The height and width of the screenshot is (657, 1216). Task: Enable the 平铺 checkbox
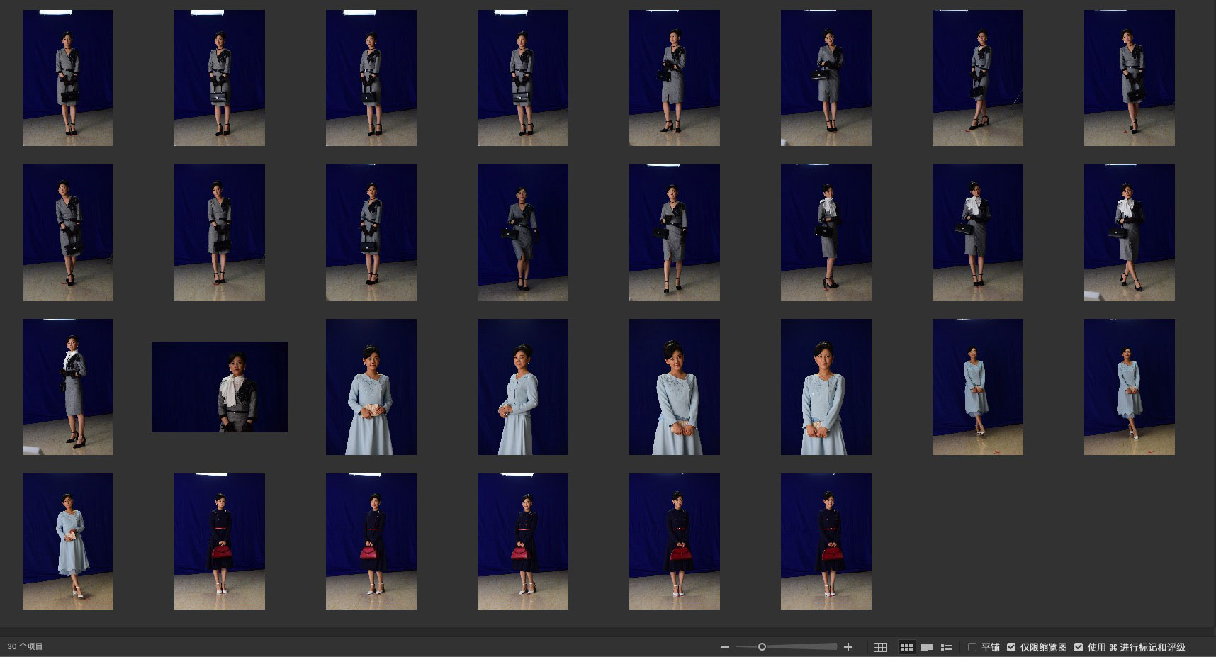click(x=972, y=647)
